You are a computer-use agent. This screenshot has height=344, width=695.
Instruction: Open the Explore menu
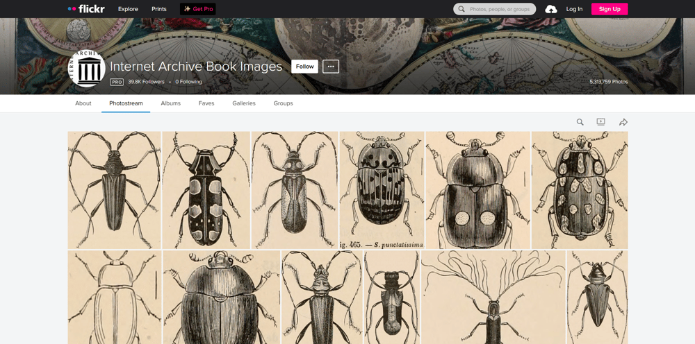128,9
